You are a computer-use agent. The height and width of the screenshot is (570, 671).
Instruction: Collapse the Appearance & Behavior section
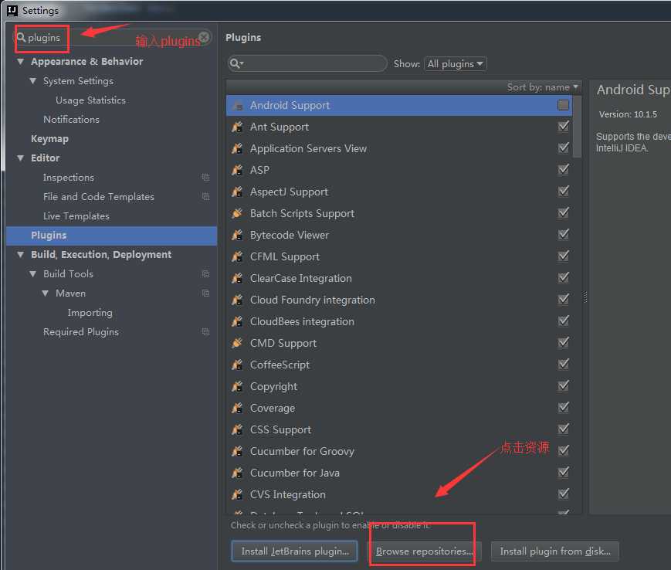21,62
